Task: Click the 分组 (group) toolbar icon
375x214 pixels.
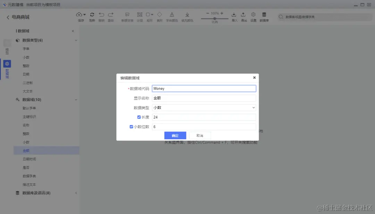Action: pos(140,15)
